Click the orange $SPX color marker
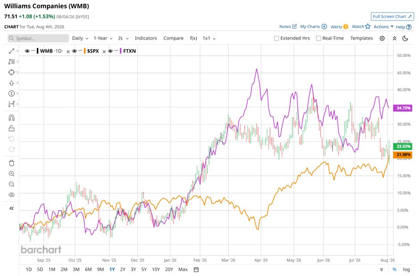The width and height of the screenshot is (419, 276). [x=85, y=51]
